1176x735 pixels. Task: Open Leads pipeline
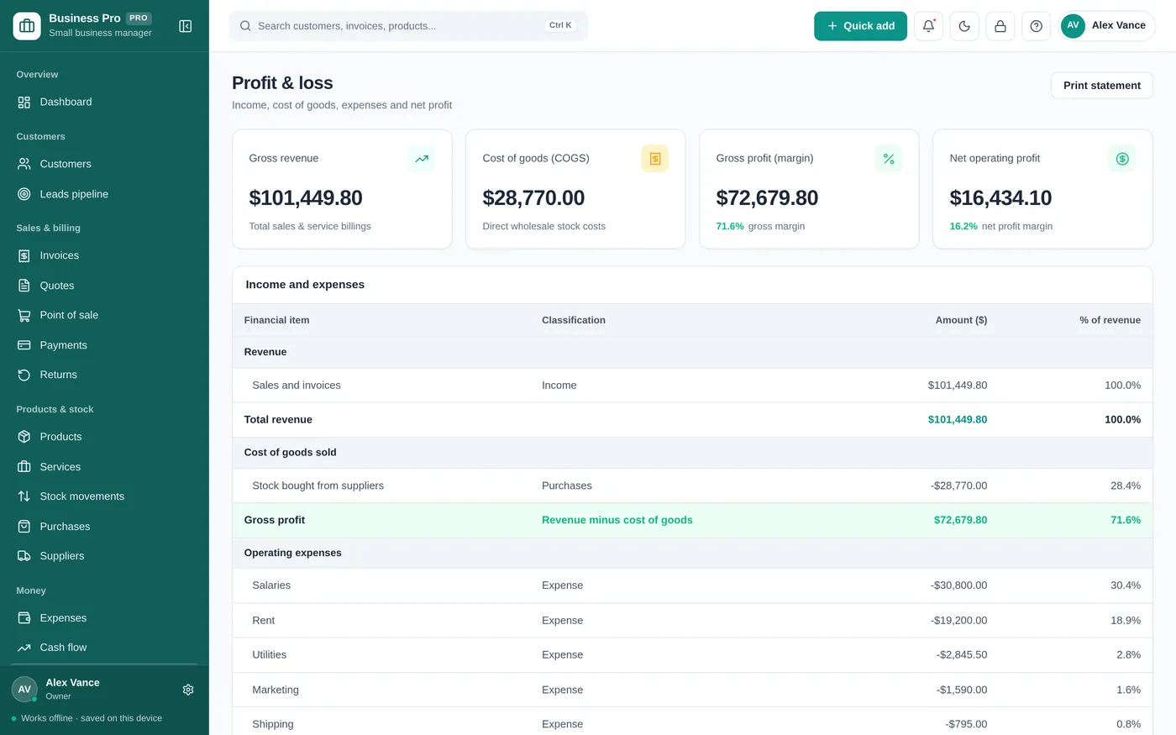pos(104,194)
